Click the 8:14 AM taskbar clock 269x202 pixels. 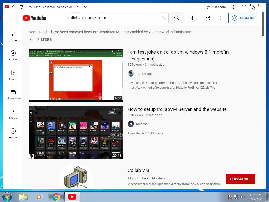[256, 197]
